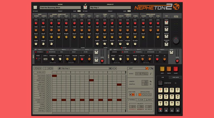The height and width of the screenshot is (118, 214).
Task: Shift pattern one step left arrow
Action: coord(44,68)
